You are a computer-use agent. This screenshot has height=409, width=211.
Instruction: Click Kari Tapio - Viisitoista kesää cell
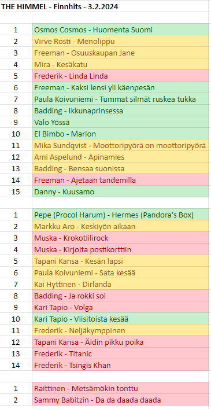tap(120, 319)
